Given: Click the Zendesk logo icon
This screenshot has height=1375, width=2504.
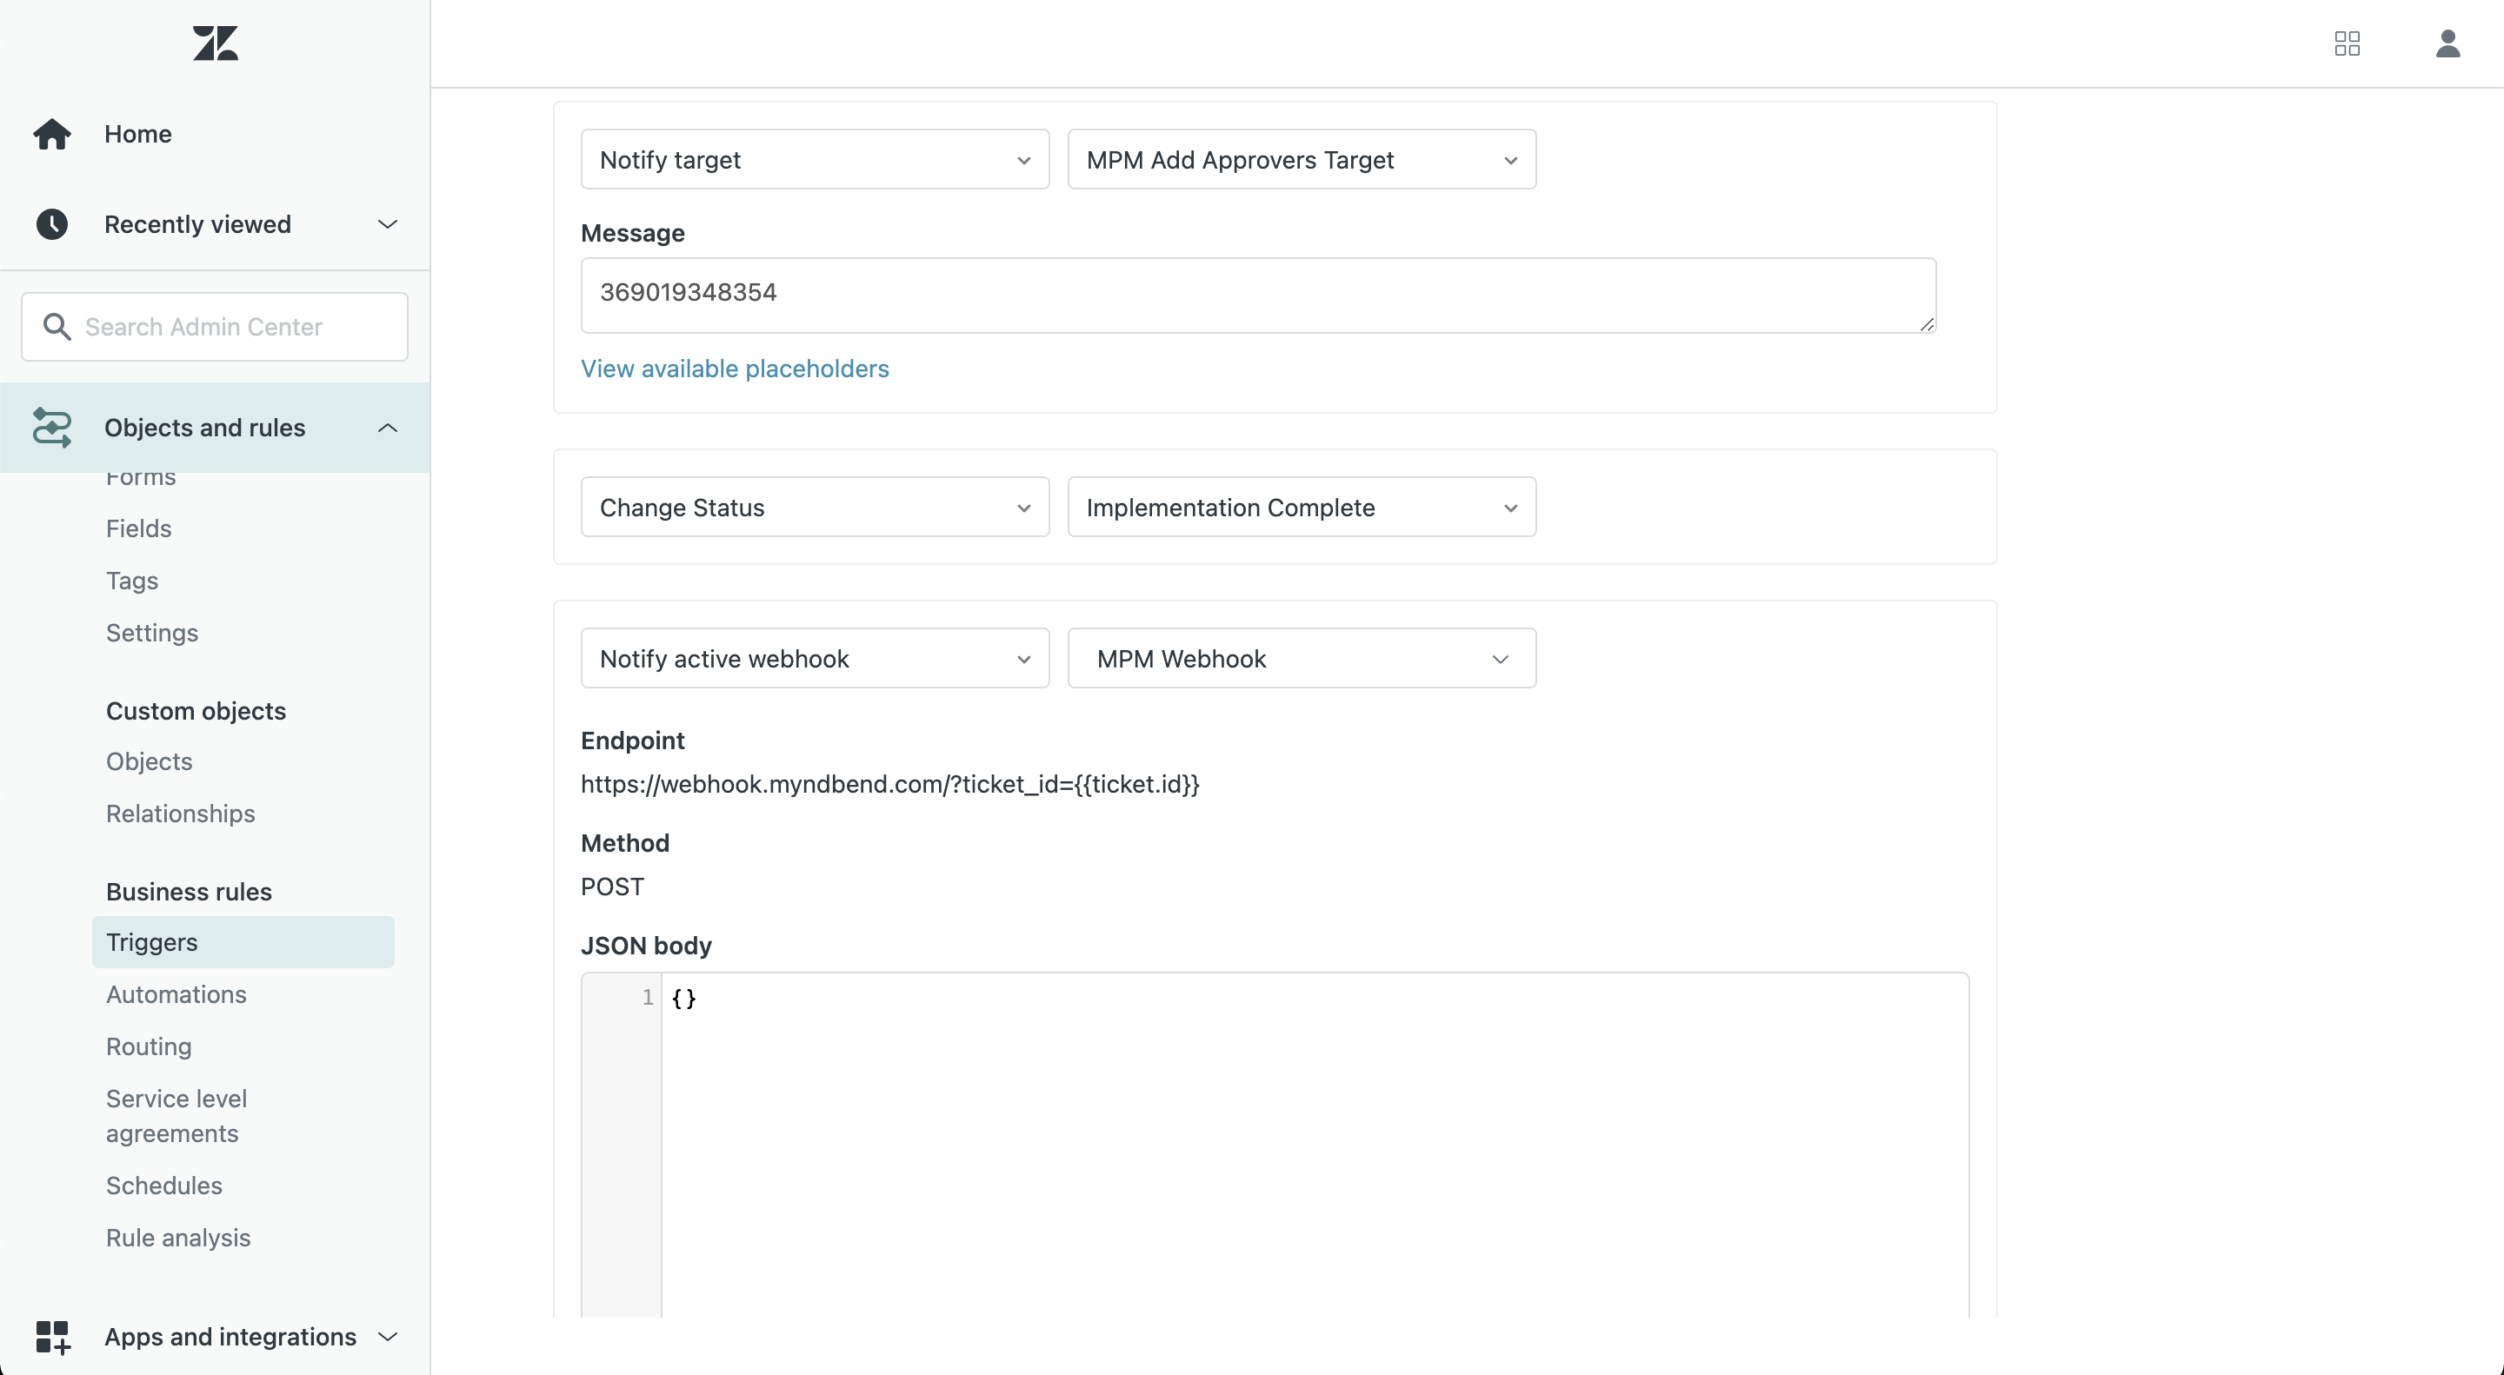Looking at the screenshot, I should tap(215, 43).
